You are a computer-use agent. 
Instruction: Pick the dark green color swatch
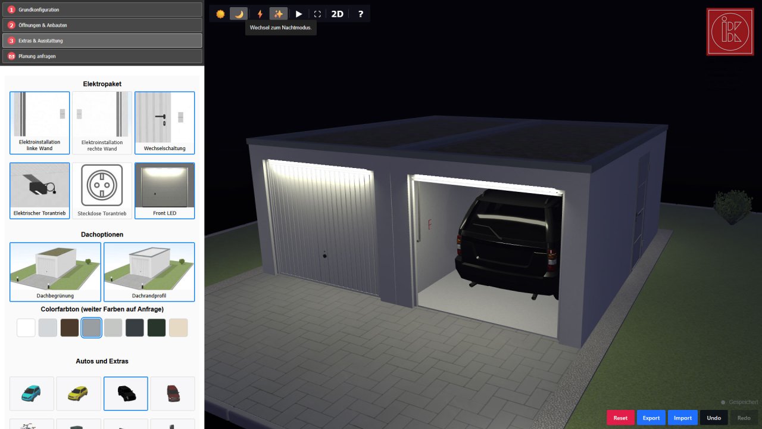(157, 328)
